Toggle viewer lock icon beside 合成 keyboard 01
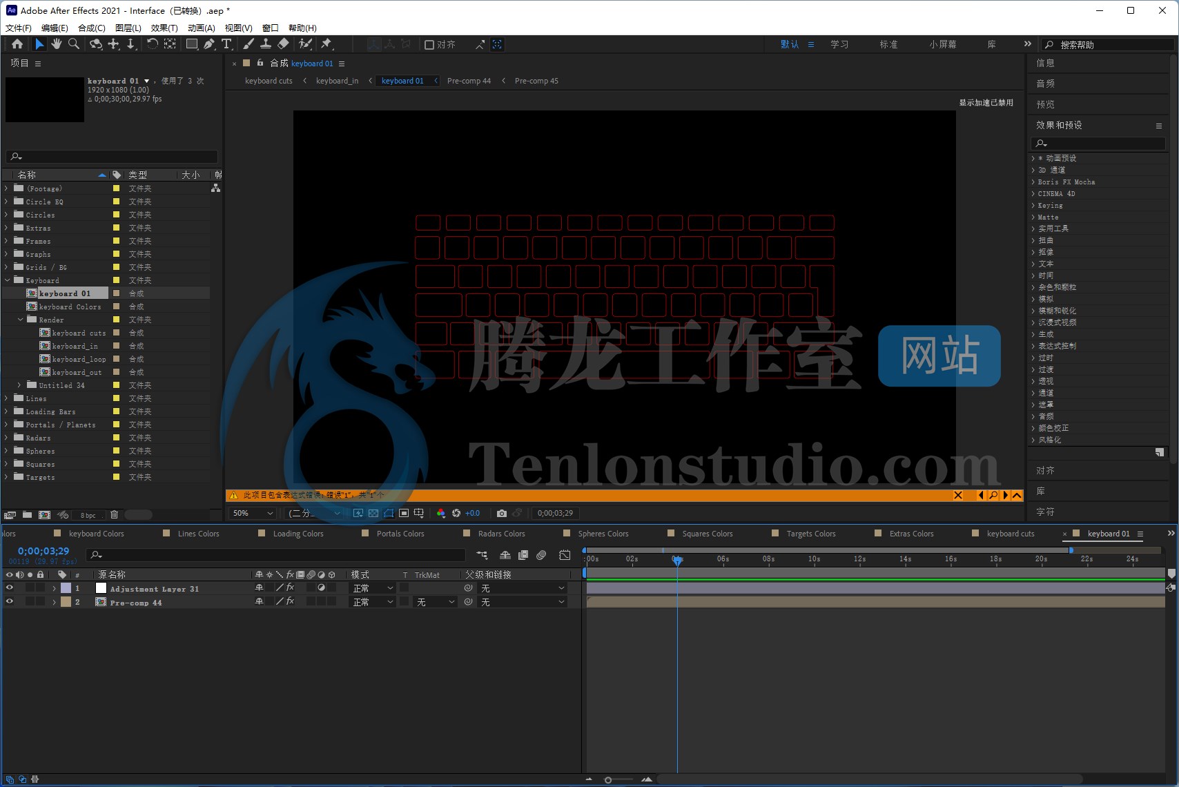 point(260,63)
